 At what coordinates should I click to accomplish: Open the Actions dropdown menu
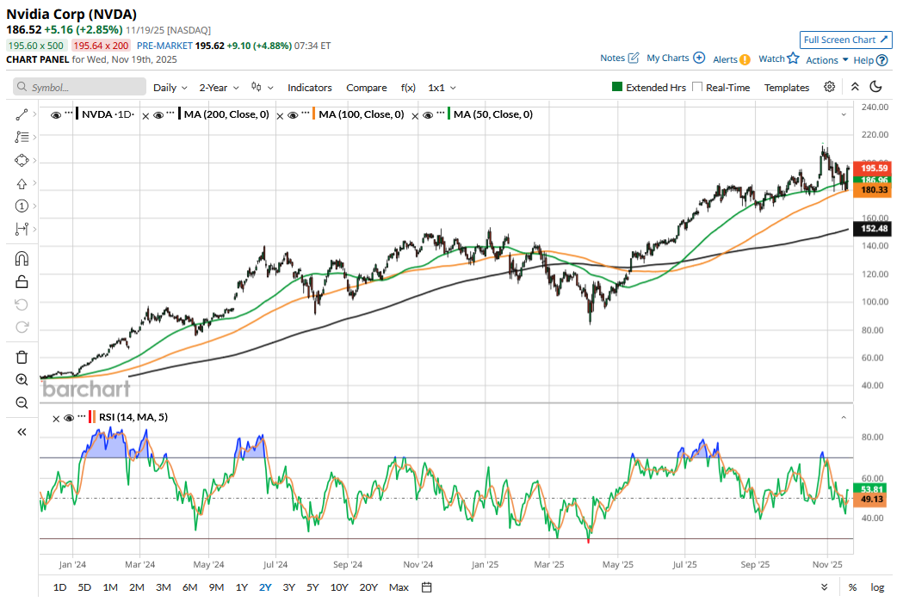826,59
